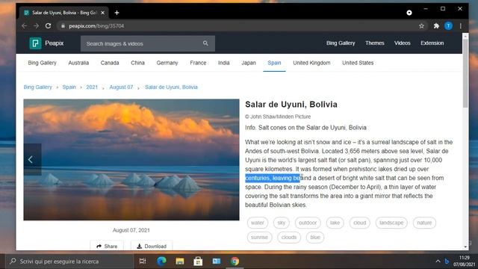Click the water tag

257,223
